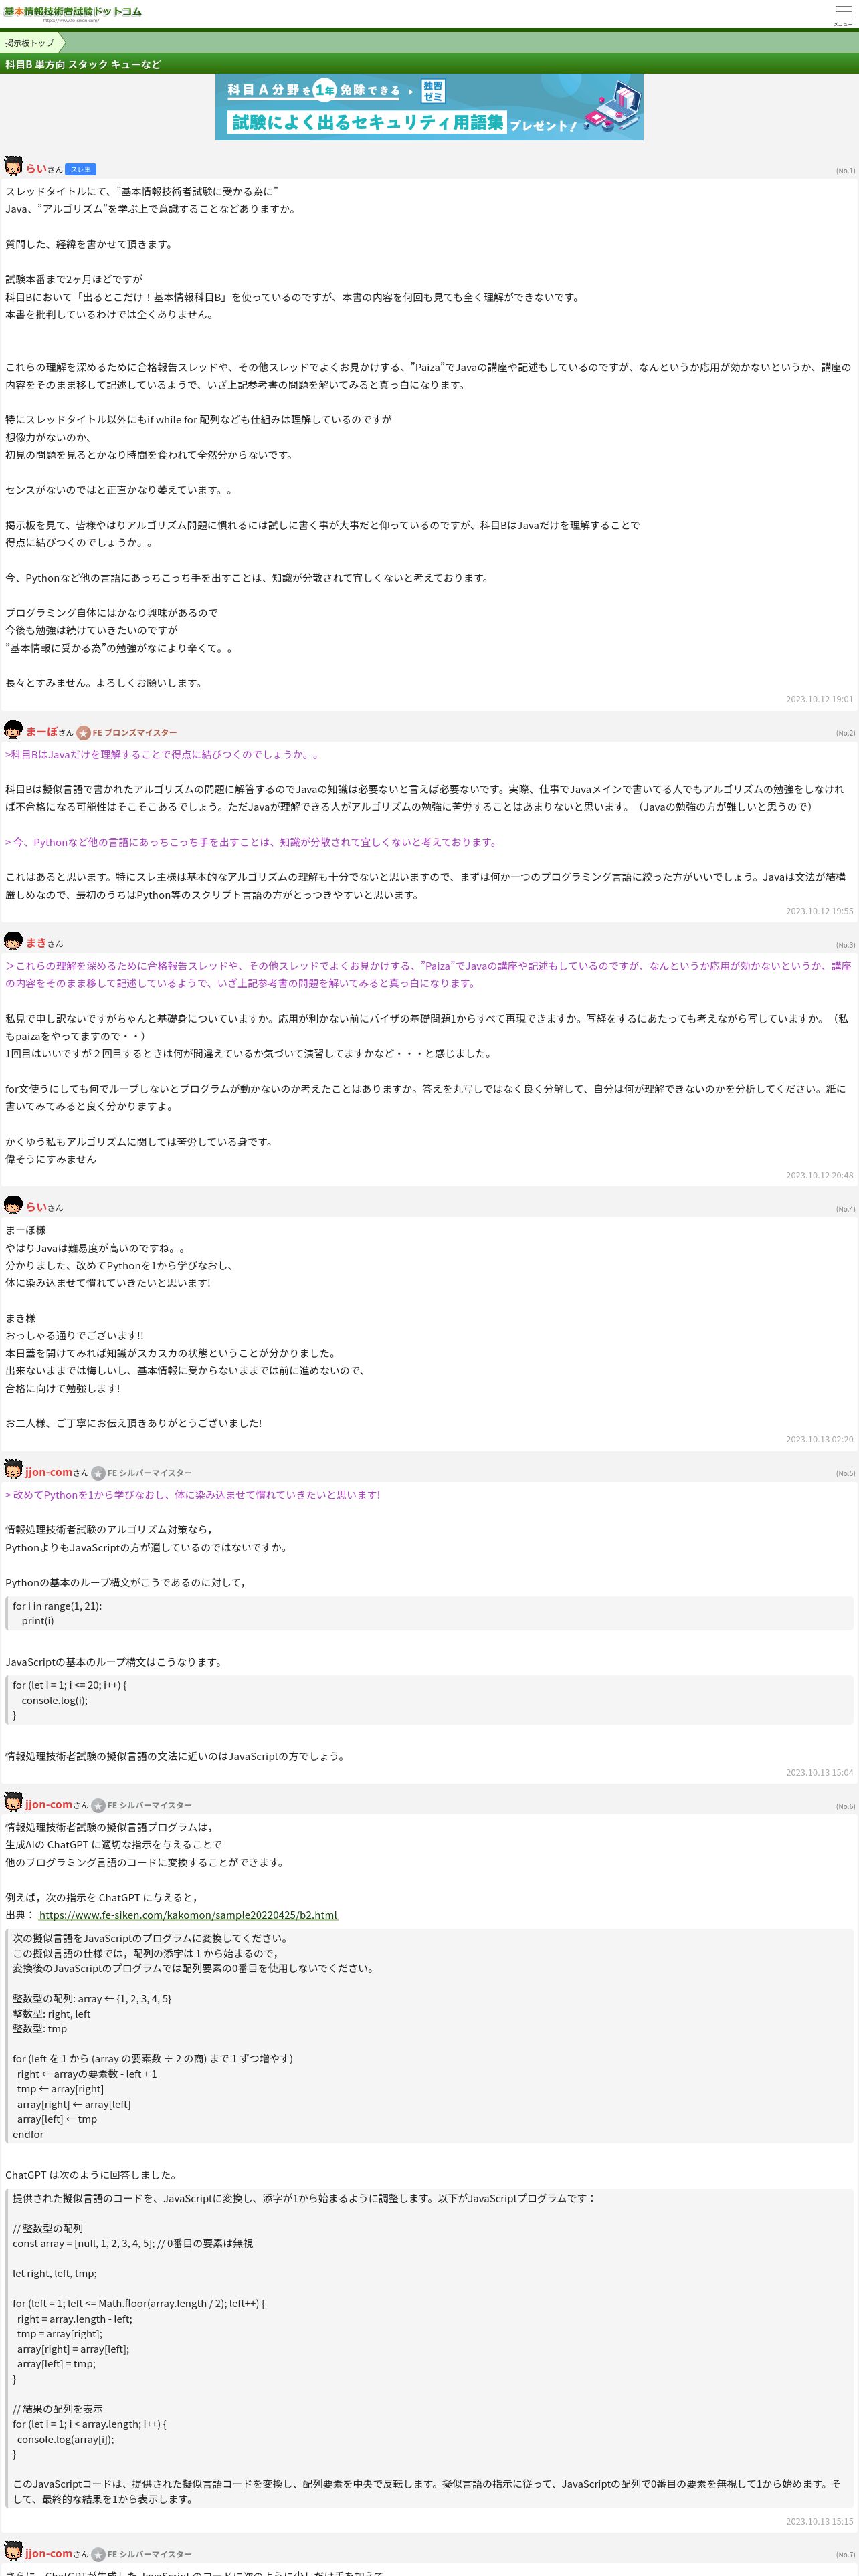Click the 基本情報技術者試験ドットコム site logo
The image size is (859, 2576).
(72, 13)
